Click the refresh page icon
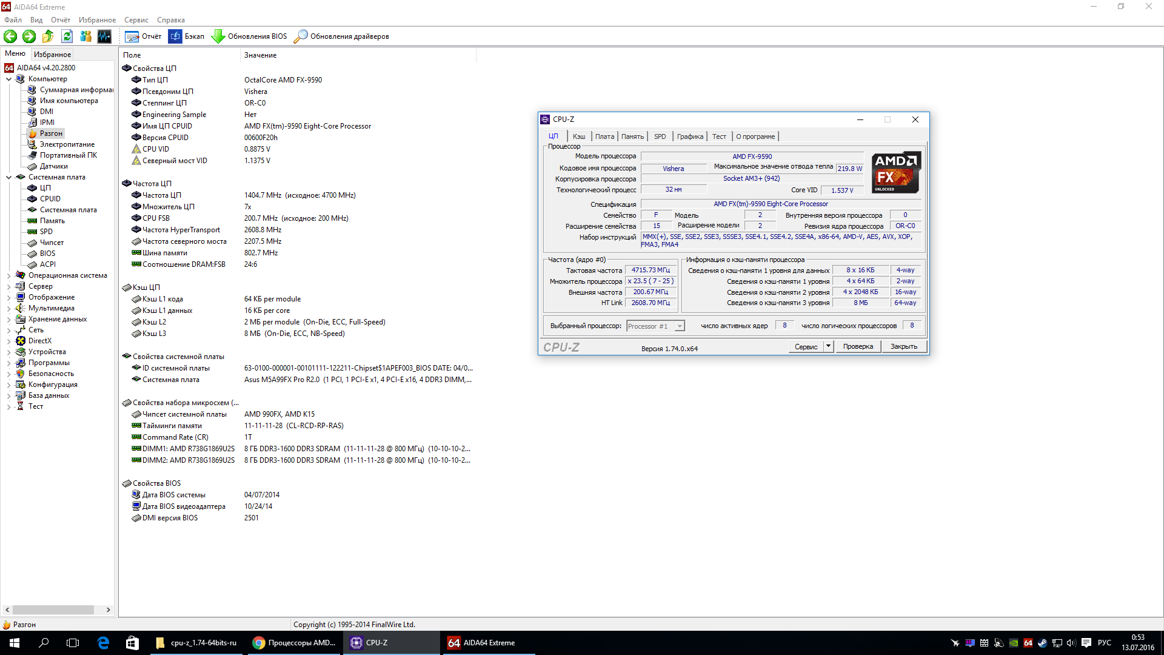This screenshot has width=1164, height=655. (67, 36)
